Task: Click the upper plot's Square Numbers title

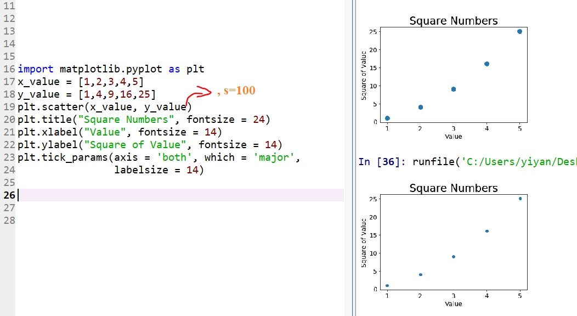Action: pyautogui.click(x=454, y=21)
